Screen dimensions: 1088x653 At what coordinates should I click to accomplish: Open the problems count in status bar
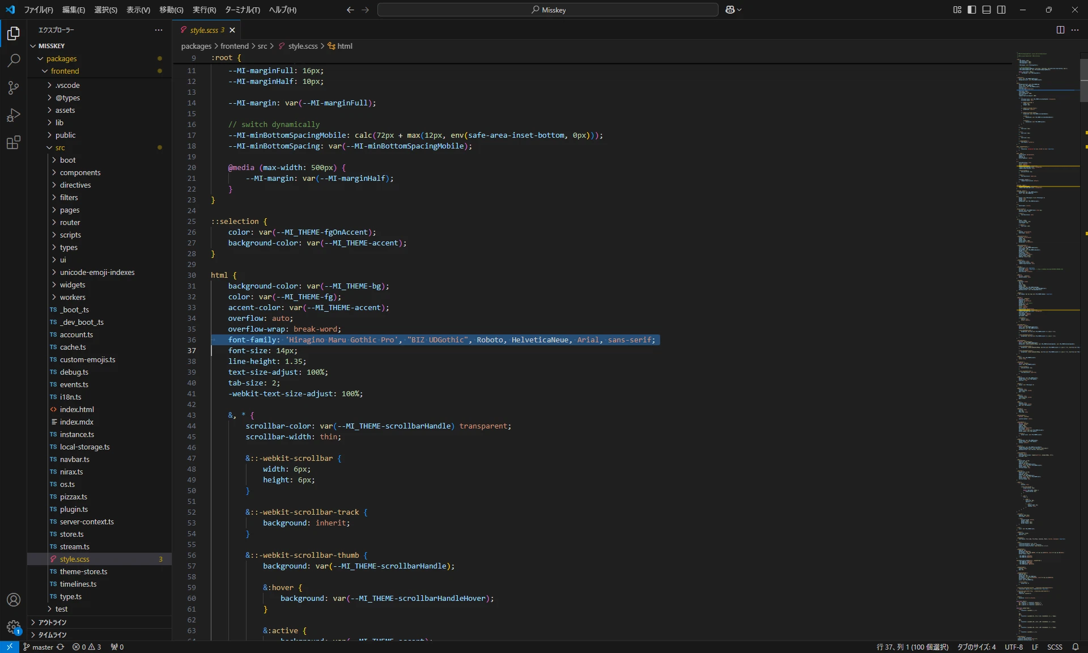pyautogui.click(x=87, y=647)
